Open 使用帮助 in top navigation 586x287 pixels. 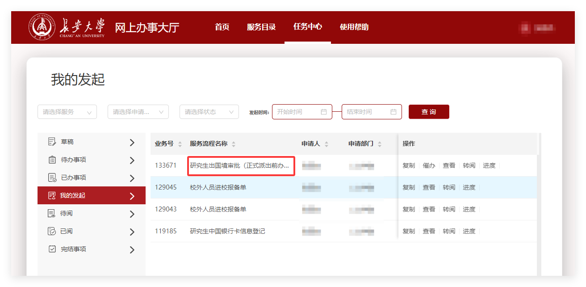click(x=354, y=27)
